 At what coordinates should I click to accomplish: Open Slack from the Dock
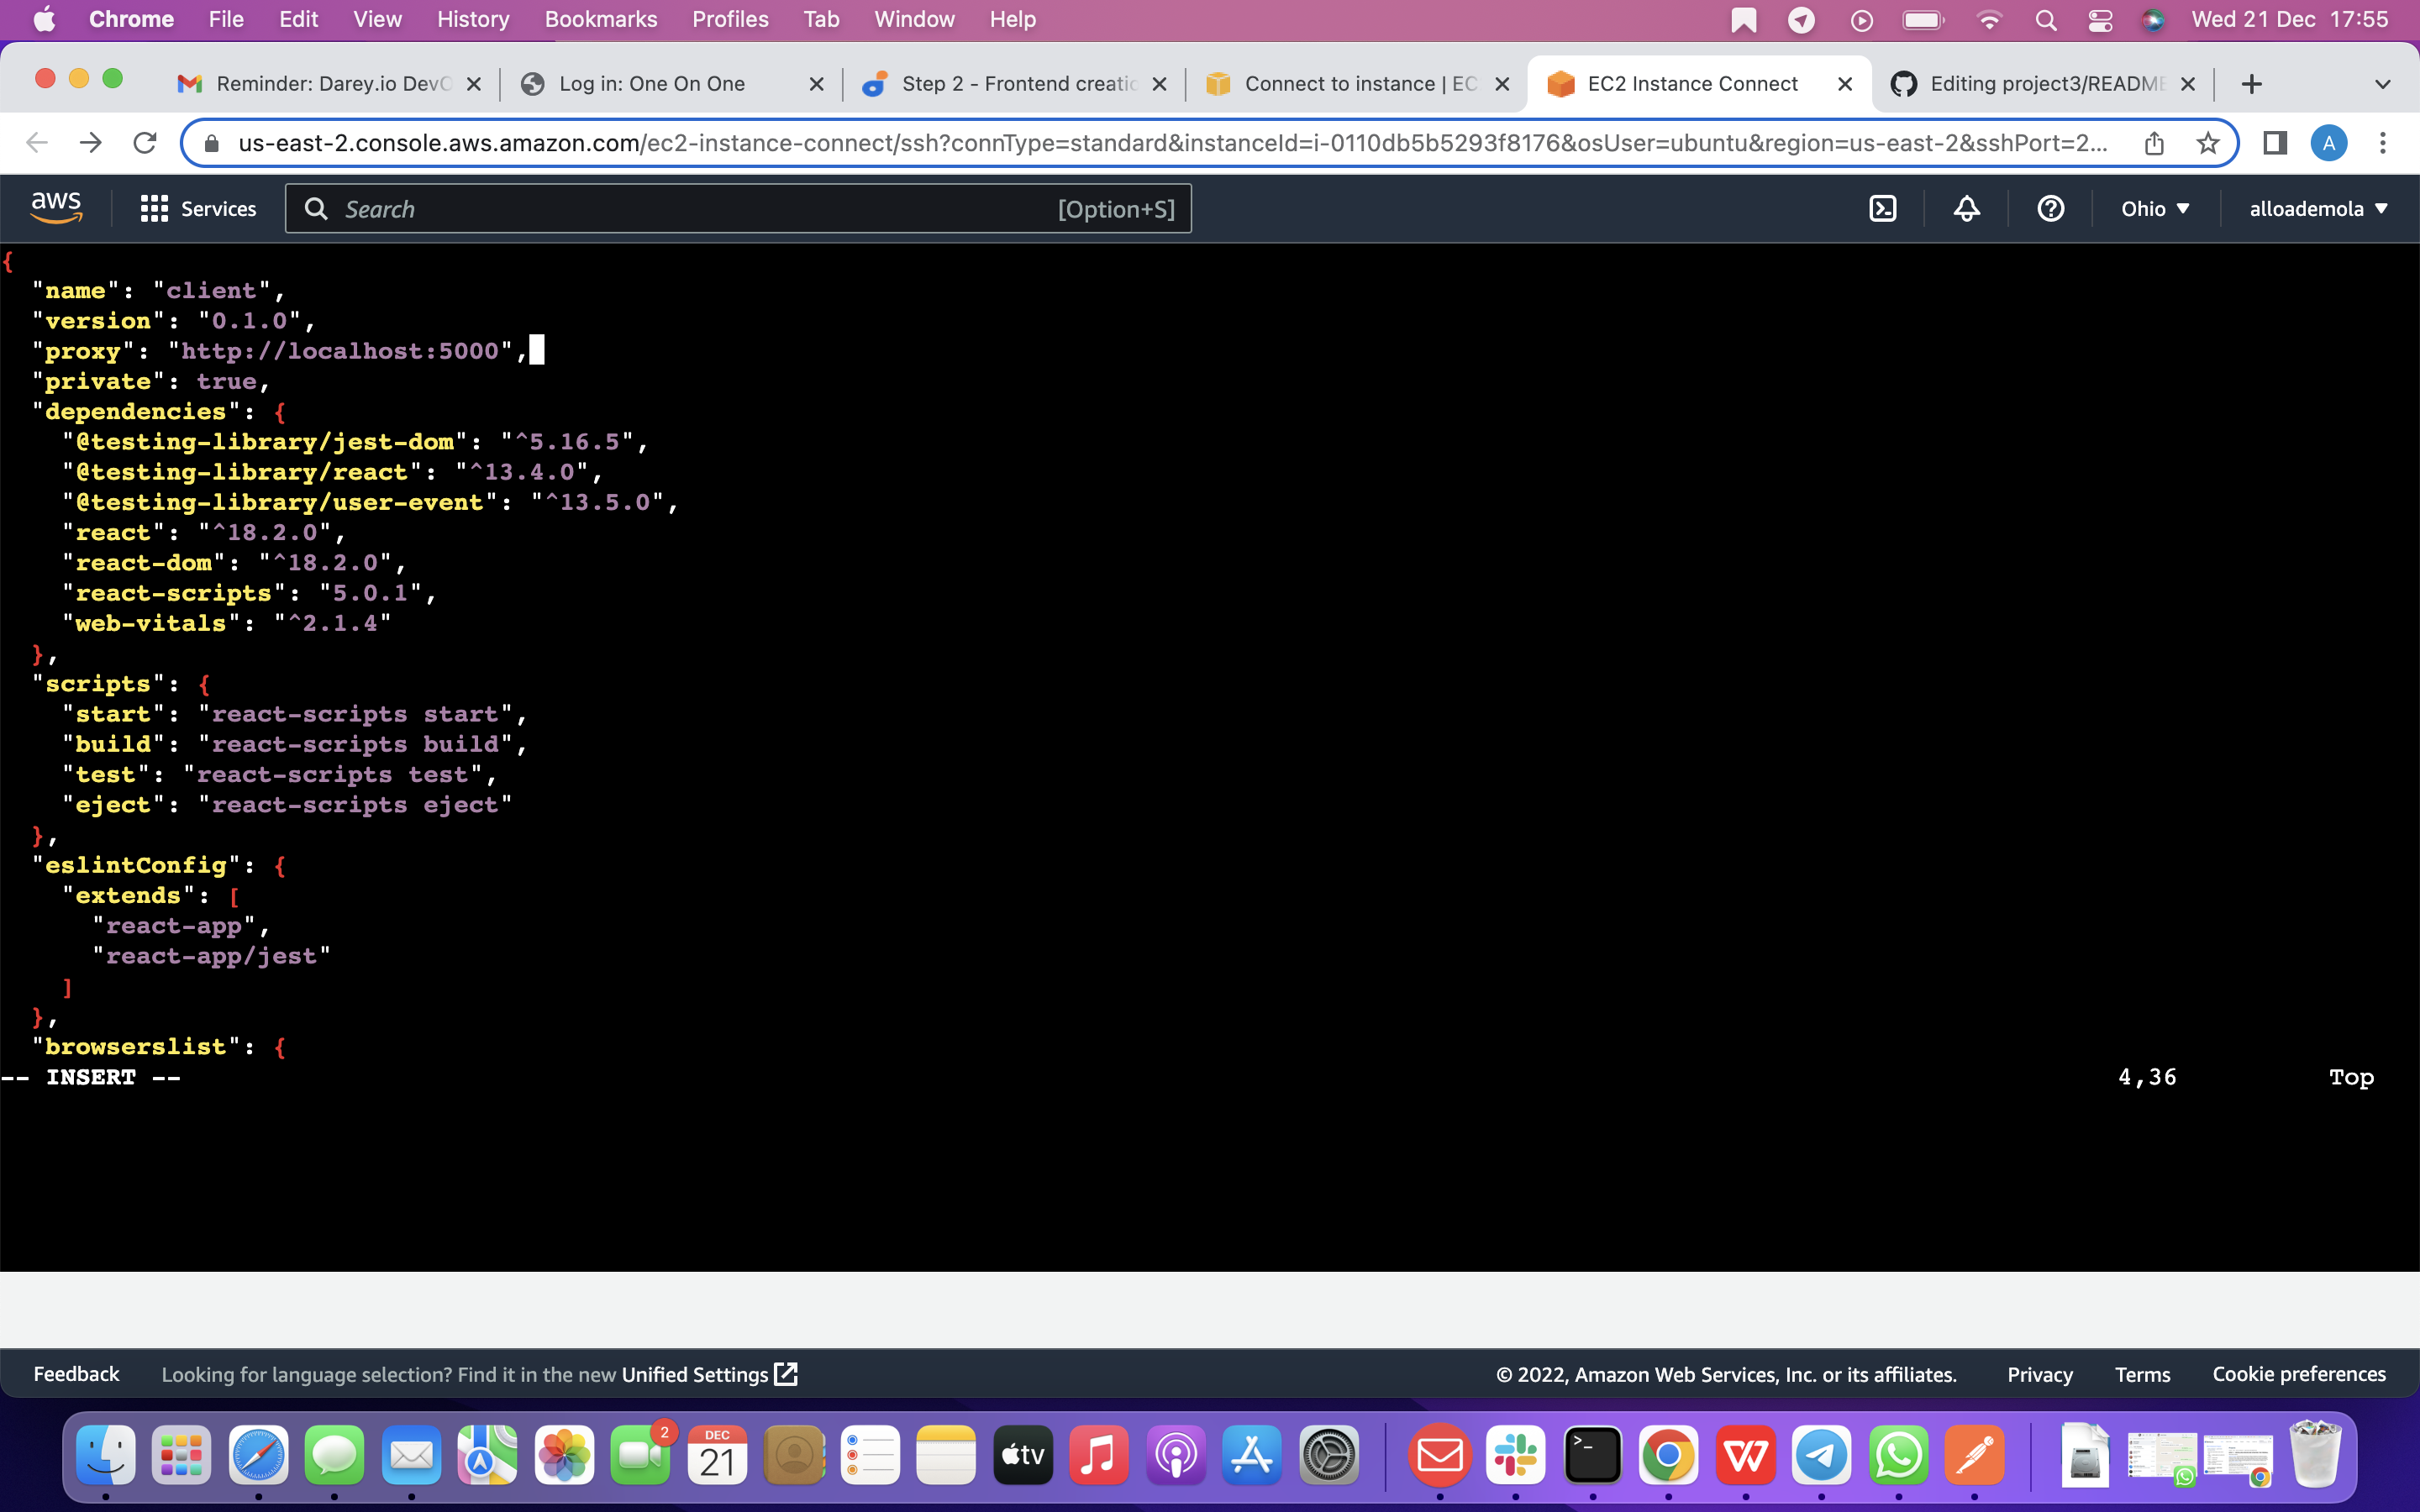(1516, 1455)
